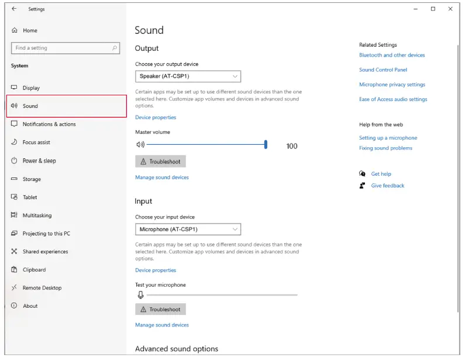This screenshot has height=358, width=465.
Task: Click the back arrow in Settings
Action: [x=14, y=9]
